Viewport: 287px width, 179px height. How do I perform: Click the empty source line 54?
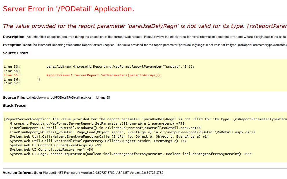point(12,71)
